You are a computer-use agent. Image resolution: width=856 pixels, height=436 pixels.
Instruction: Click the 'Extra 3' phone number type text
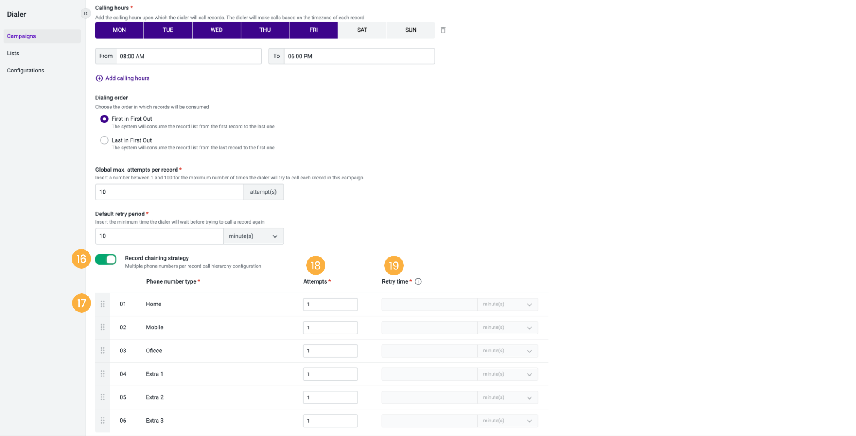pos(155,421)
